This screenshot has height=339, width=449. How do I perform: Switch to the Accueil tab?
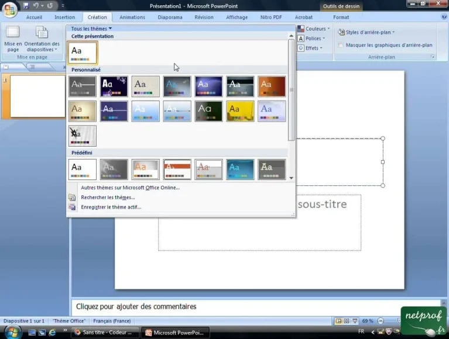click(x=34, y=17)
